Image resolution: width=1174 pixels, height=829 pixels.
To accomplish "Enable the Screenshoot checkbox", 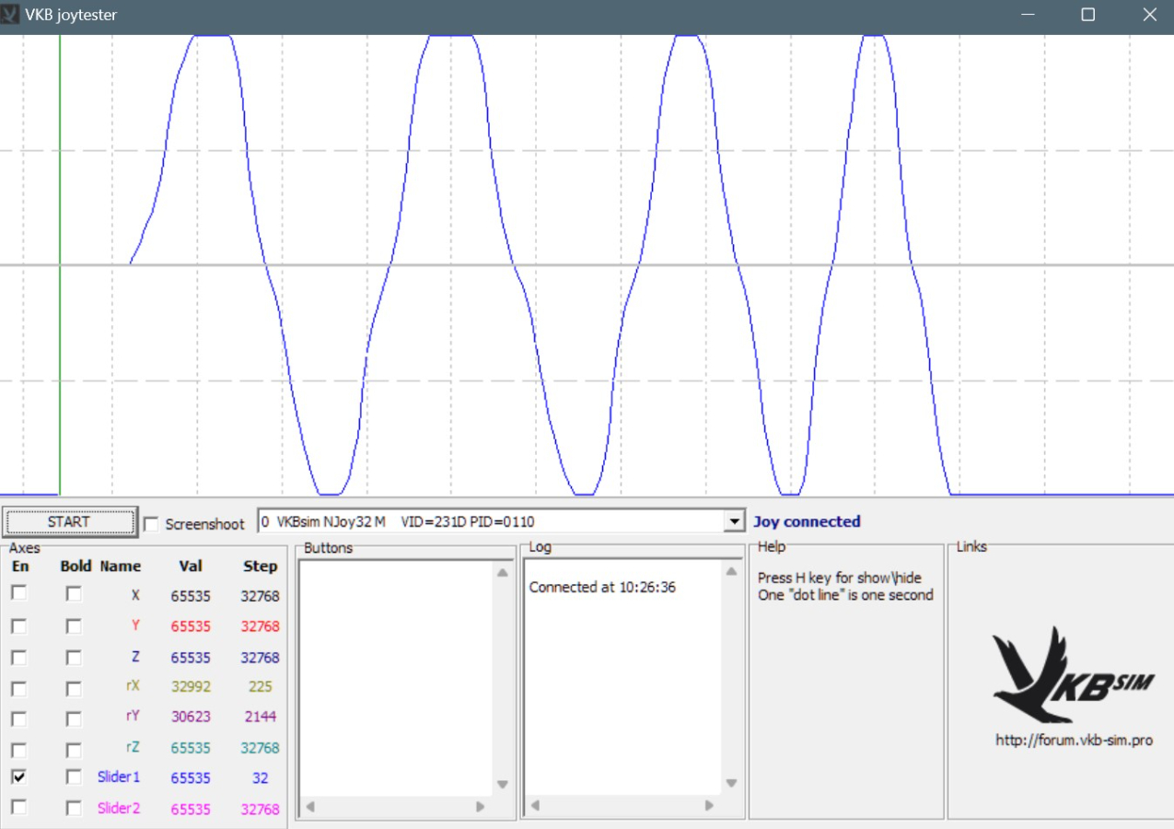I will [151, 524].
